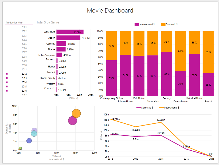219x165 pixels.
Task: Click the Movie Dashboard title
Action: point(110,11)
